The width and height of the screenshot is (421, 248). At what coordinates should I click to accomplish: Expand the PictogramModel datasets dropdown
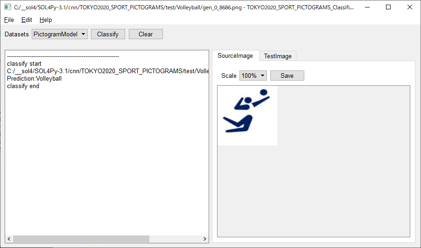pyautogui.click(x=60, y=34)
